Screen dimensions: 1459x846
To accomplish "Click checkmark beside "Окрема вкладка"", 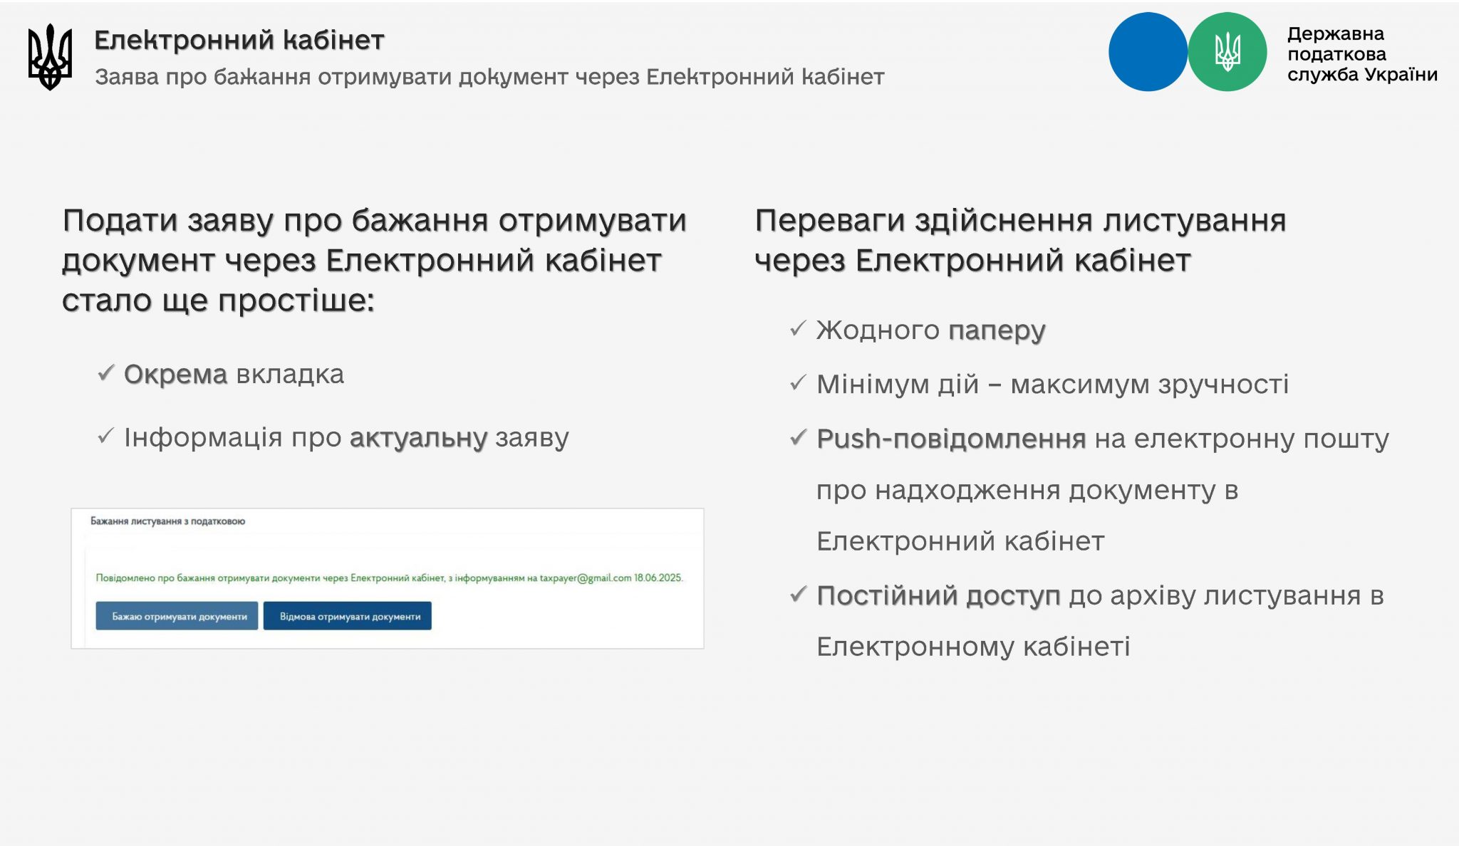I will click(106, 372).
